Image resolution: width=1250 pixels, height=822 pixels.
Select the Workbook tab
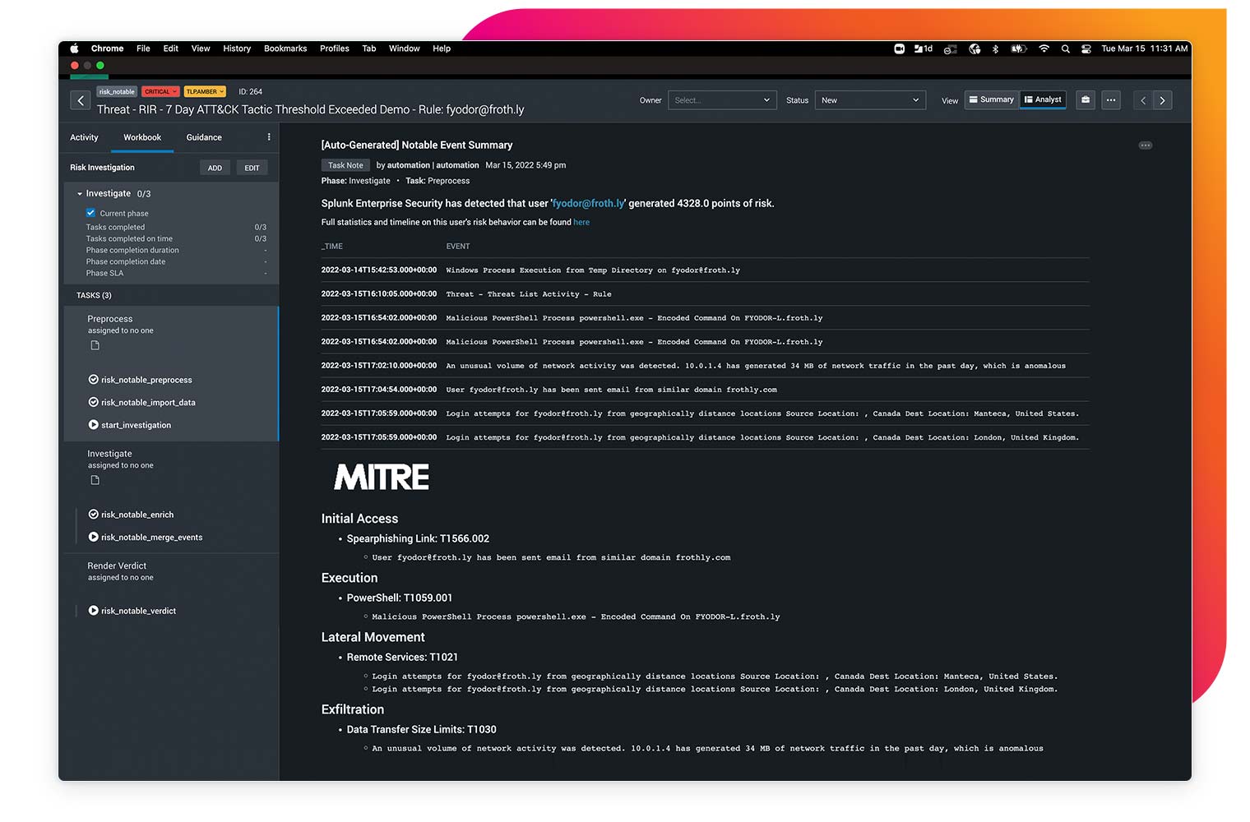coord(142,137)
